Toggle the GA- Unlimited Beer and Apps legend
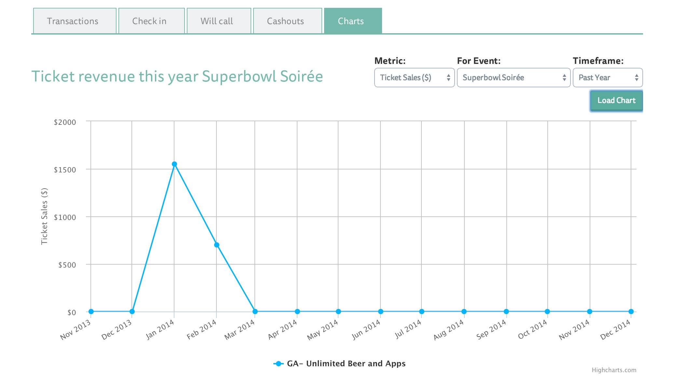686x378 pixels. tap(346, 363)
